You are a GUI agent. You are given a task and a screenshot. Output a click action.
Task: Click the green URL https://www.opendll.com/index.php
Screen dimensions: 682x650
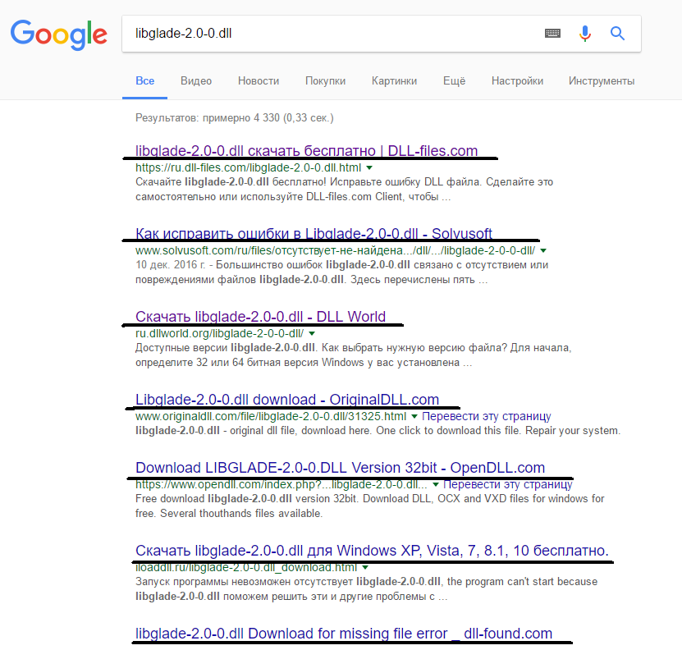tap(281, 485)
